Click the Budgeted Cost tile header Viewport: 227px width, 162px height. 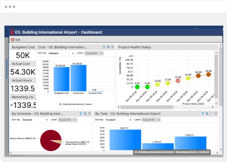tap(23, 47)
